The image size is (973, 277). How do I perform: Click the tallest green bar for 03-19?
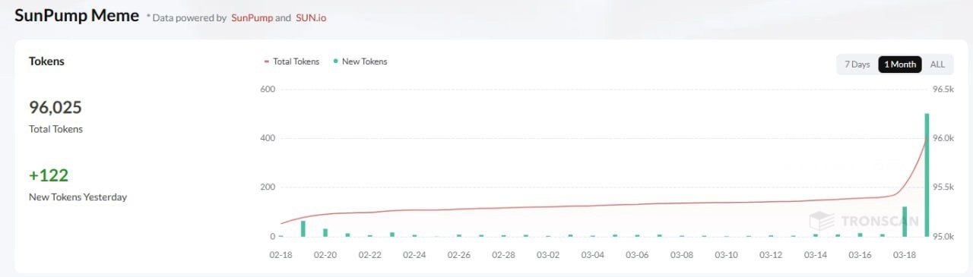coord(927,175)
